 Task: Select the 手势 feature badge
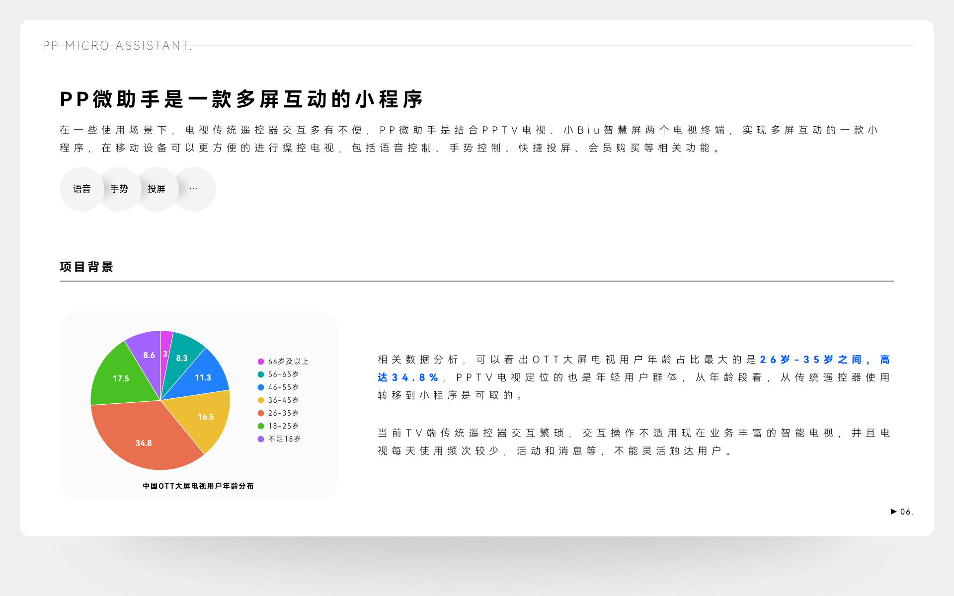click(119, 189)
